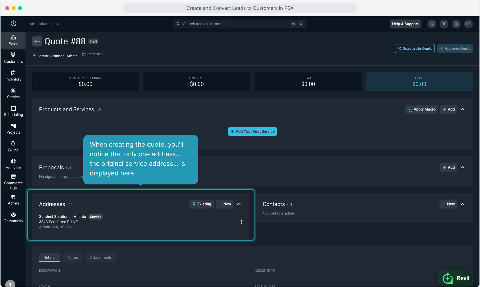Open the Sales module in sidebar
Screen dimensions: 480x287
pos(13,40)
